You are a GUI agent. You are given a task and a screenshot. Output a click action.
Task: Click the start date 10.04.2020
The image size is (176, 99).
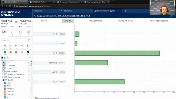7,21
